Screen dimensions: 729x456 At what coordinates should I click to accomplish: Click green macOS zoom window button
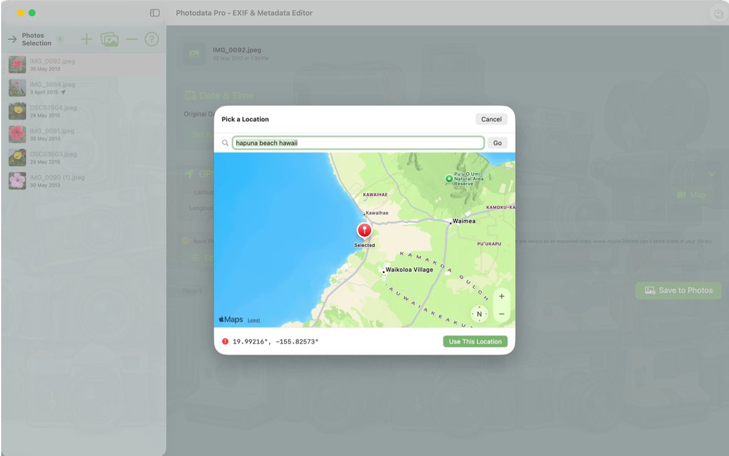click(x=32, y=13)
